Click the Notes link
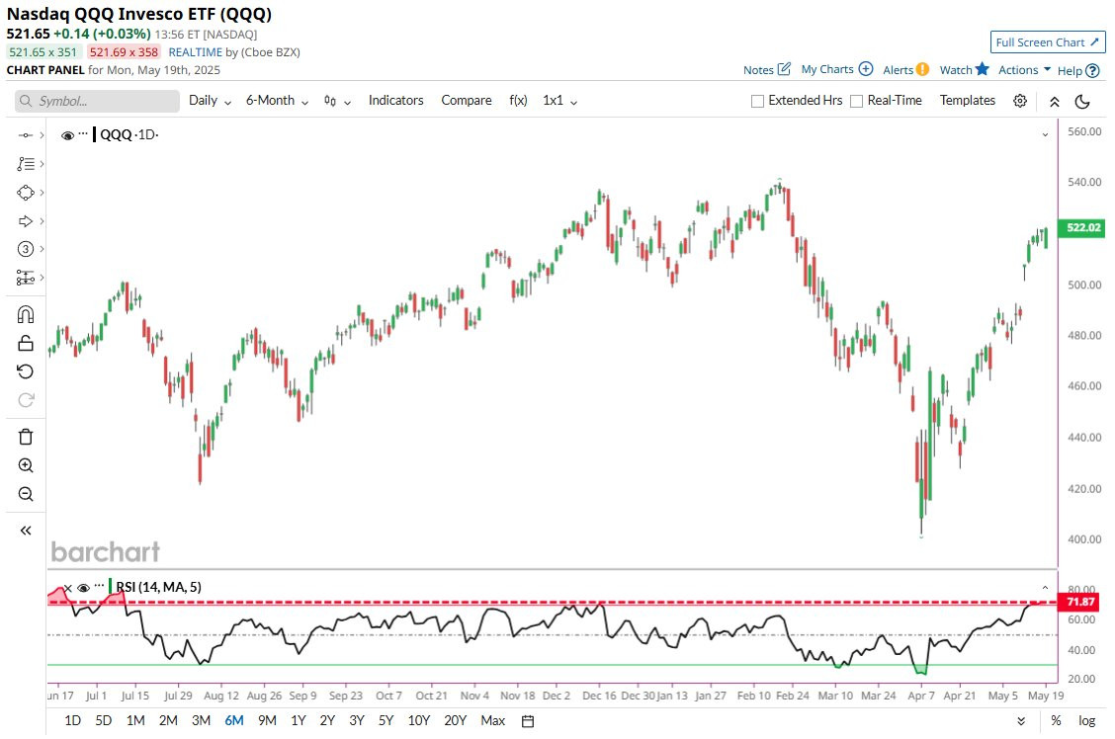This screenshot has width=1115, height=739. tap(758, 69)
